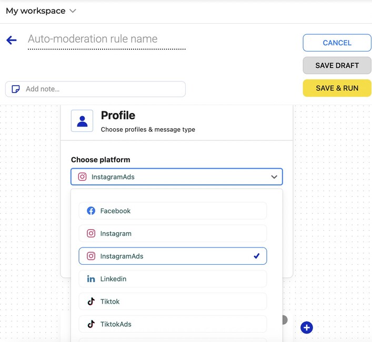This screenshot has height=342, width=372.
Task: Click the Choose platform label
Action: [100, 160]
